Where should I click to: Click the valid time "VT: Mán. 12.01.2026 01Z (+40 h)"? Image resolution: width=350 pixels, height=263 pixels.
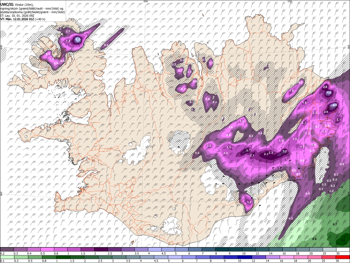(x=23, y=19)
